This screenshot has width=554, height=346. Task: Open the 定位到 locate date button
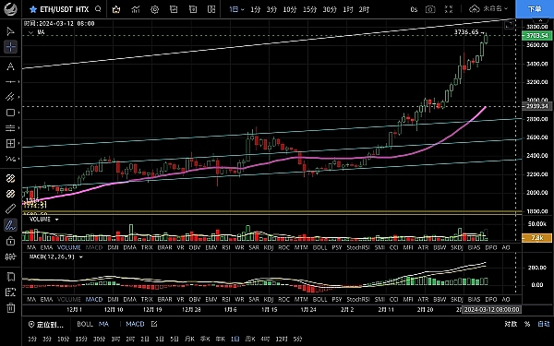pos(46,324)
